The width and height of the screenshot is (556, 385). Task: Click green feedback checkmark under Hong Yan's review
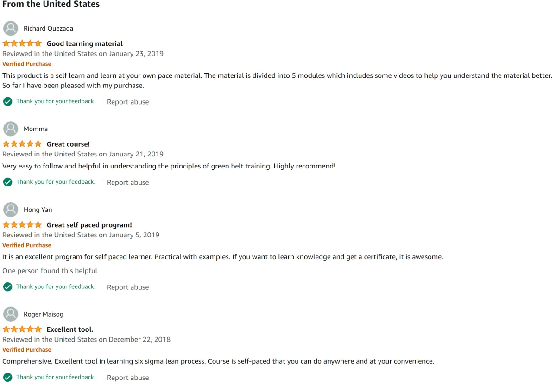[x=7, y=286]
